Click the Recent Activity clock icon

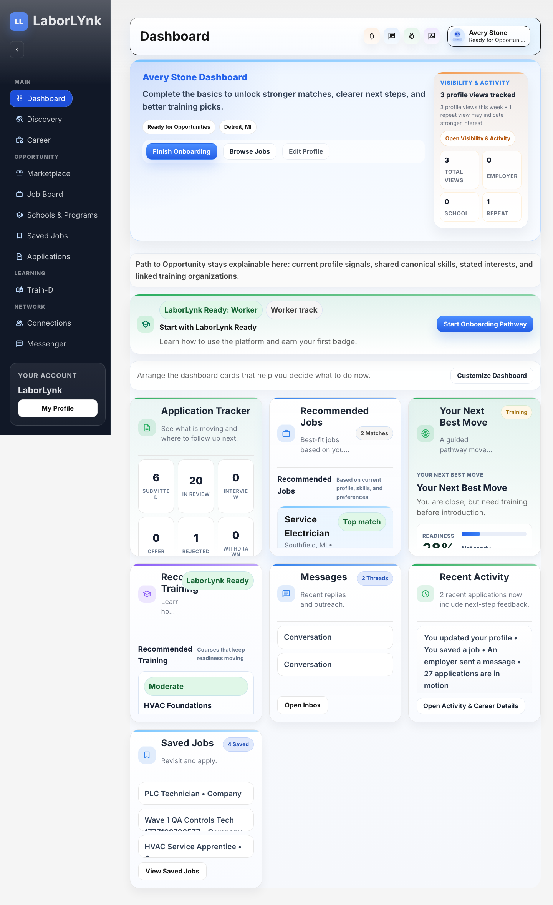coord(426,594)
